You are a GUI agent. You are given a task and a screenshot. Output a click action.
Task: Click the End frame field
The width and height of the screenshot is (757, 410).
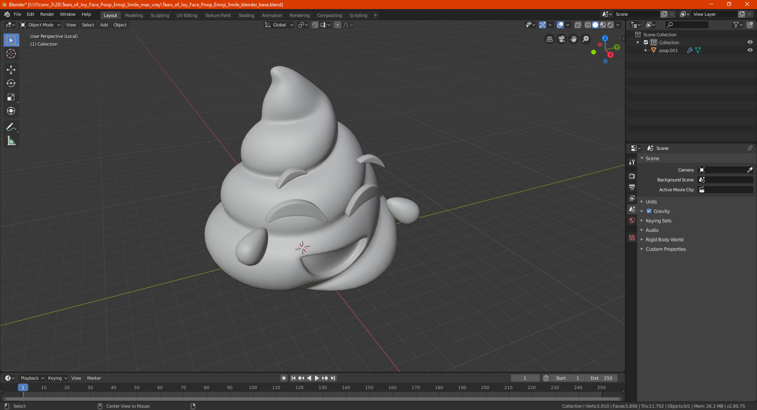point(601,378)
